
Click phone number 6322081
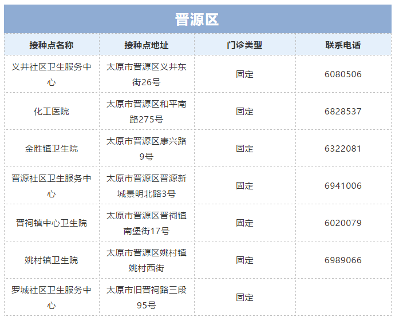pos(343,149)
